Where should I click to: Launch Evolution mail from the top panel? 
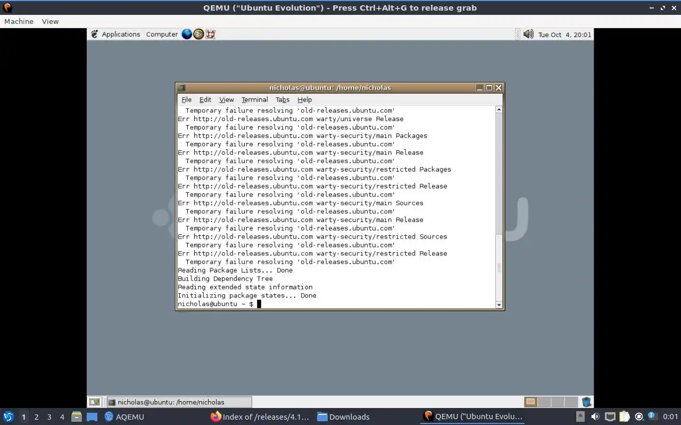(x=198, y=34)
